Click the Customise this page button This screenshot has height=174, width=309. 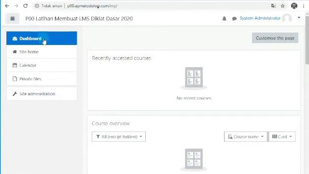[275, 38]
